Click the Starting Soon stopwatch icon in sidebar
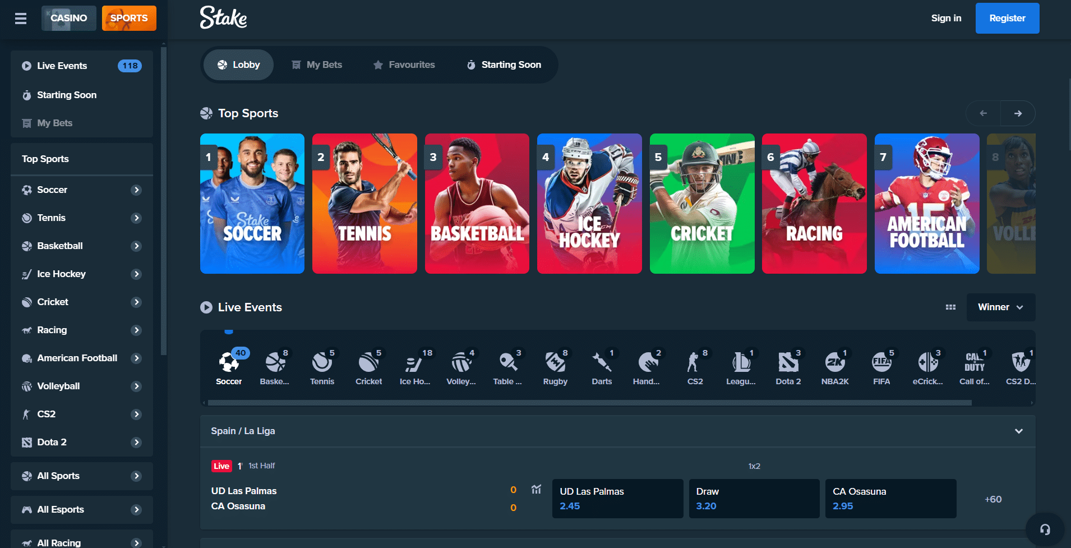 point(26,95)
